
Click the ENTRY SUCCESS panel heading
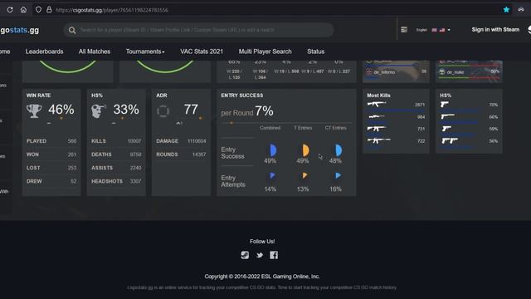click(x=242, y=96)
